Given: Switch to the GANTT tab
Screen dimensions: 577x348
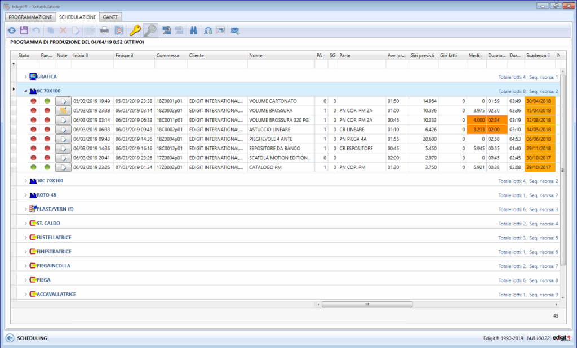Looking at the screenshot, I should 110,17.
